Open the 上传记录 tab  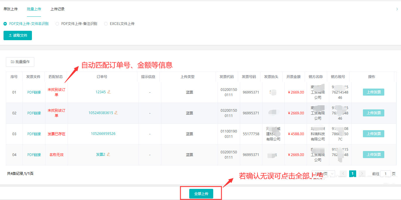(57, 9)
